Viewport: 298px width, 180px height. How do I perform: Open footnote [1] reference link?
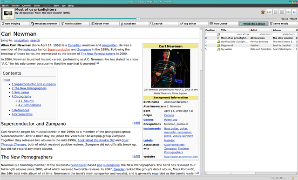pyautogui.click(x=97, y=63)
